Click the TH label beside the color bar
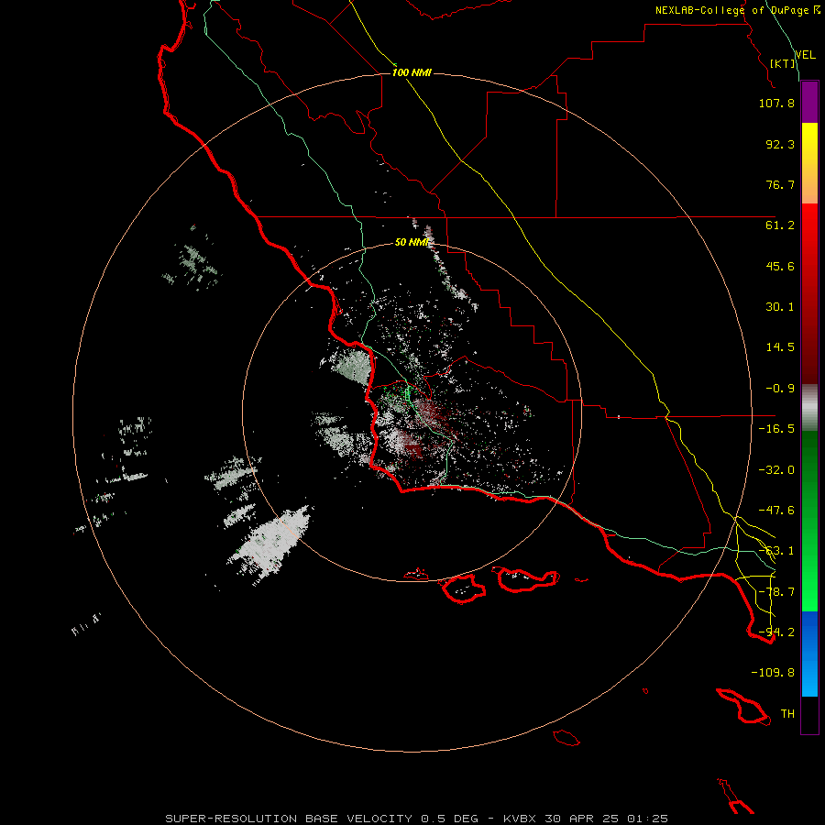Screen dimensions: 825x825 point(787,714)
